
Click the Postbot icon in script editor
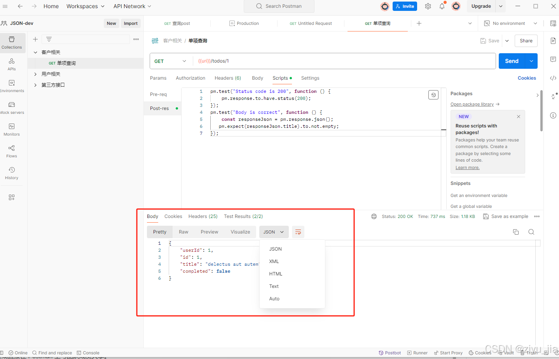[433, 95]
